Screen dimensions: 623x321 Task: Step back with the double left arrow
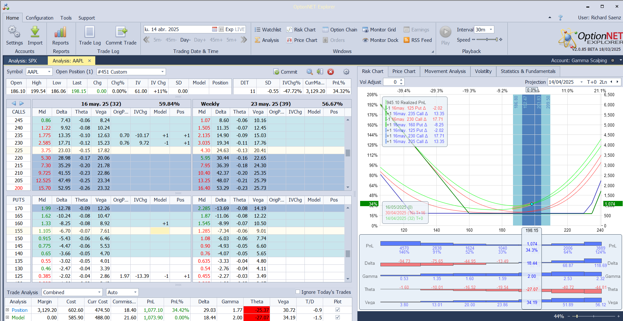(146, 40)
